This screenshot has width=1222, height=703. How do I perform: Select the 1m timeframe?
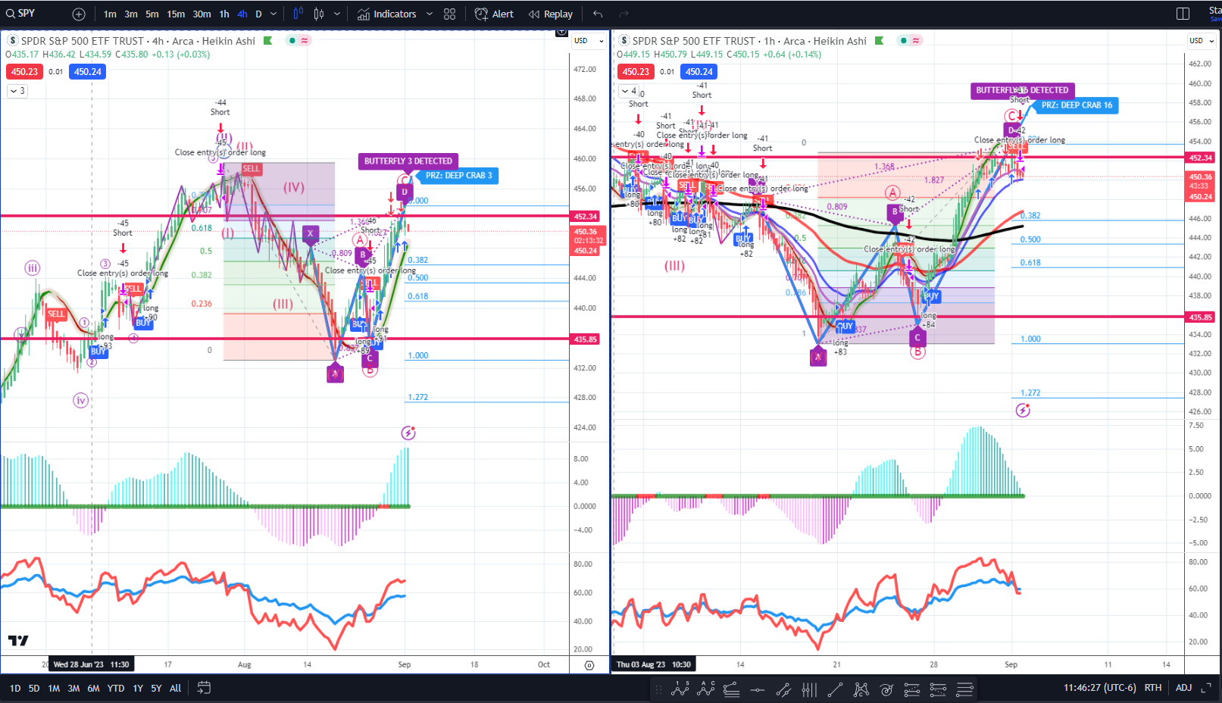click(110, 14)
